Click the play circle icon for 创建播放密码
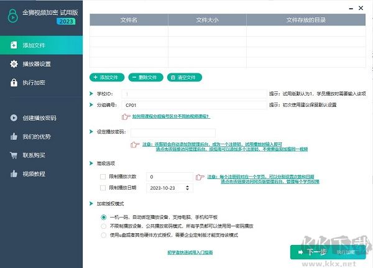This screenshot has height=268, width=373. pyautogui.click(x=14, y=118)
